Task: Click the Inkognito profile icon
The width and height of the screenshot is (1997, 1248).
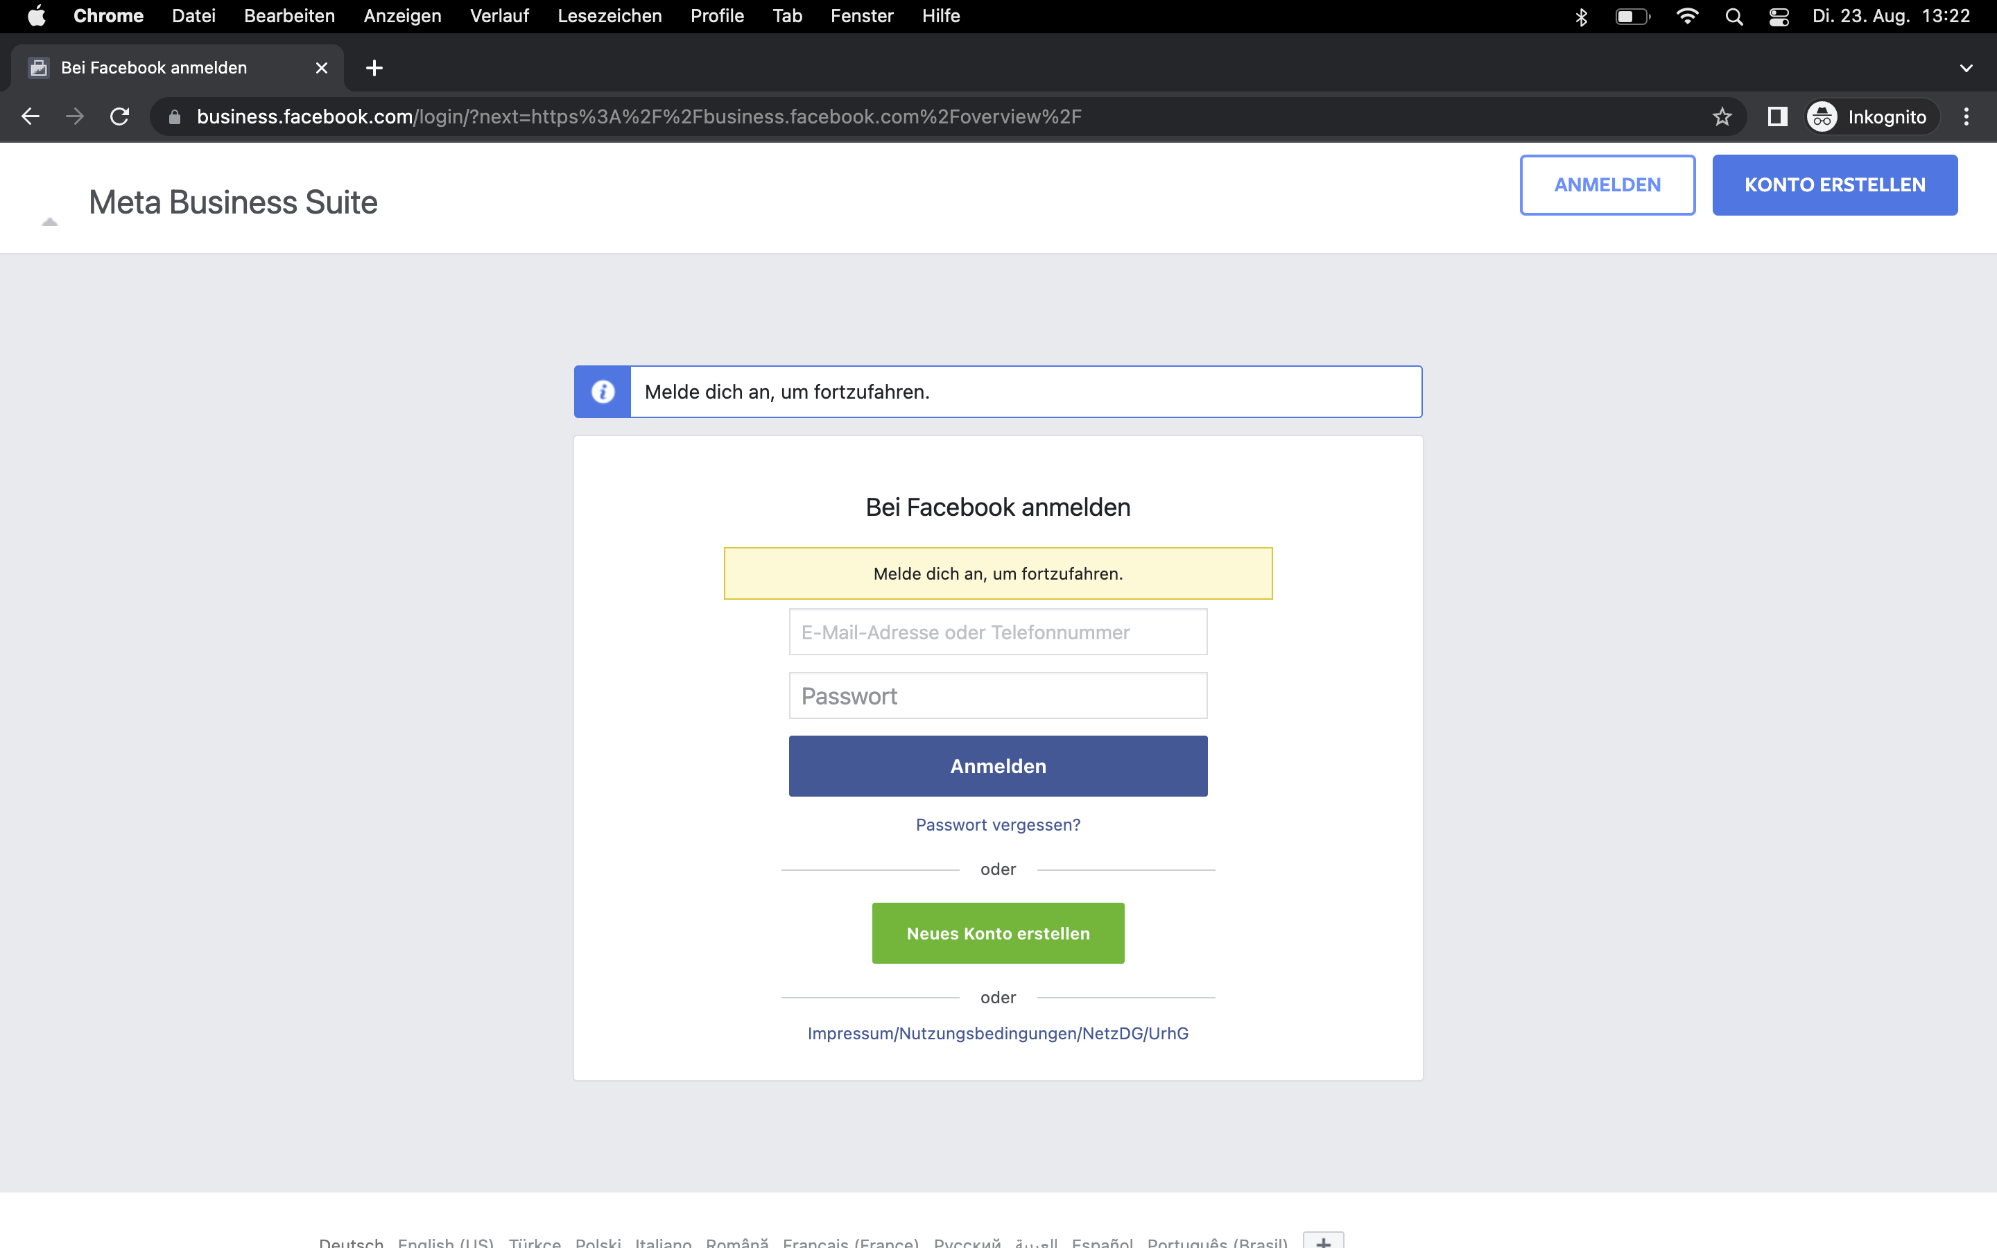Action: point(1823,116)
